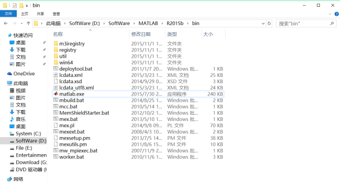Navigate to R2015b in the breadcrumb

[x=175, y=23]
